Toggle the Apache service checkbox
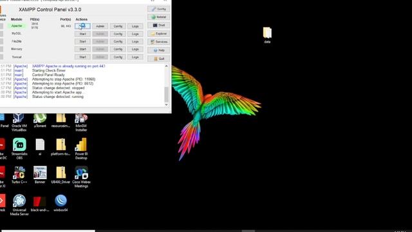The image size is (412, 232). (1, 26)
